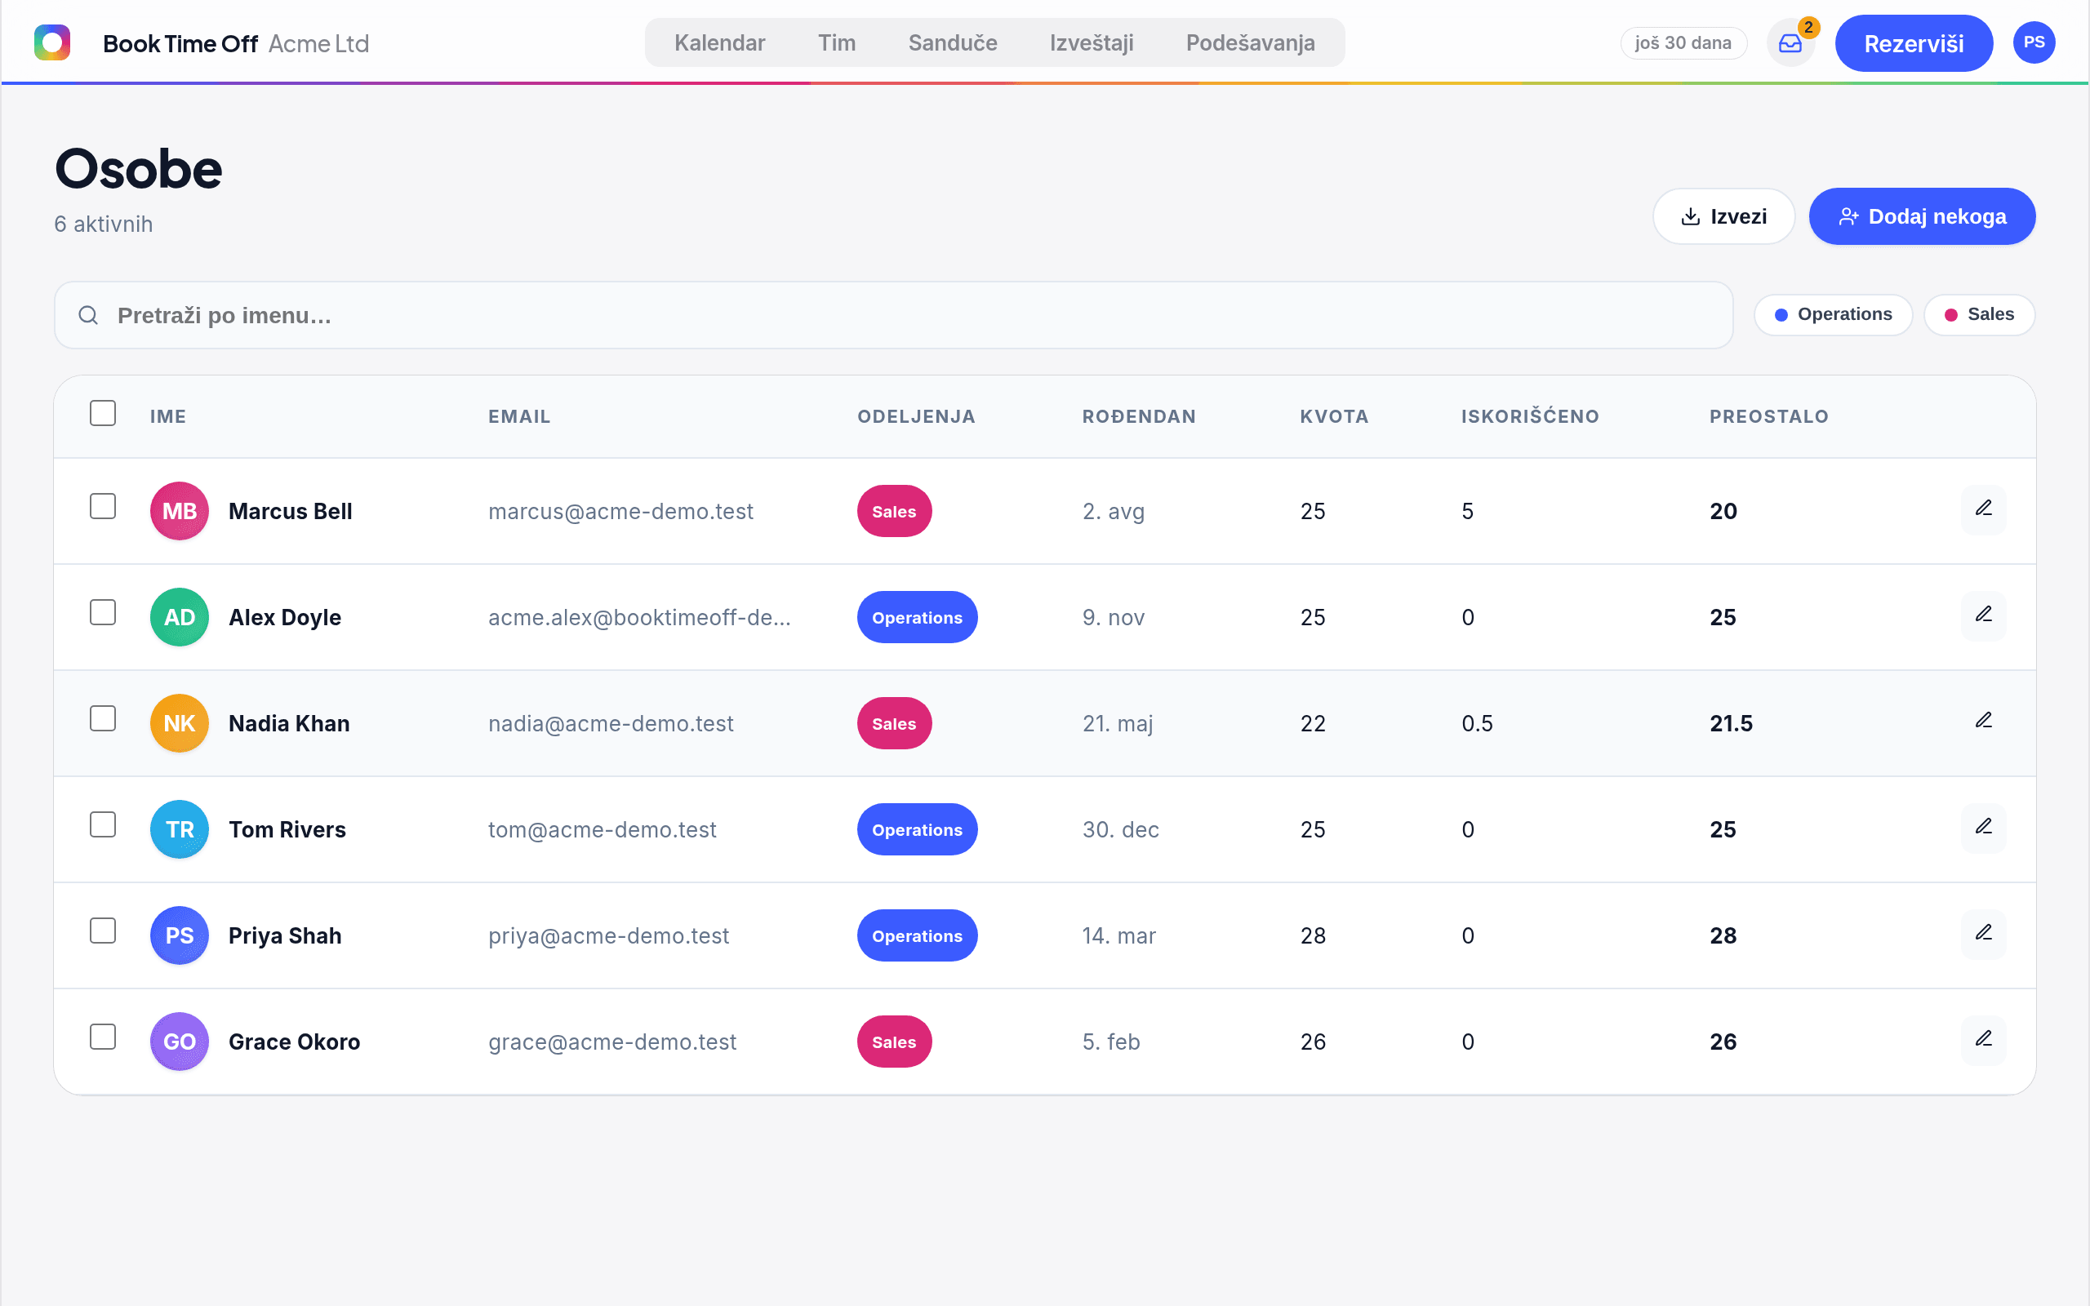Click edit pencil on Grace Okoro row
The height and width of the screenshot is (1306, 2090).
(1984, 1040)
